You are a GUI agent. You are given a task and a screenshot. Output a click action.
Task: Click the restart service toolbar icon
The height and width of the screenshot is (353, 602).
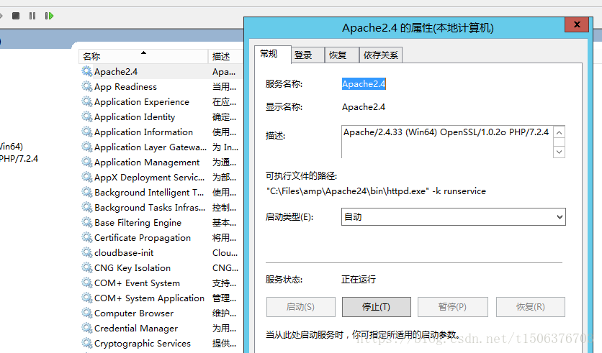[x=49, y=16]
